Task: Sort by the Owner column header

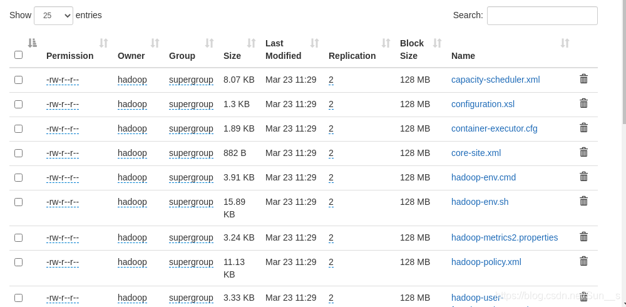Action: [x=131, y=56]
